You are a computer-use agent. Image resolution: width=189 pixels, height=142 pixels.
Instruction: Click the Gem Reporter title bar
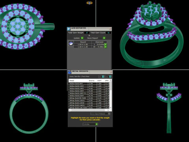click(90, 28)
